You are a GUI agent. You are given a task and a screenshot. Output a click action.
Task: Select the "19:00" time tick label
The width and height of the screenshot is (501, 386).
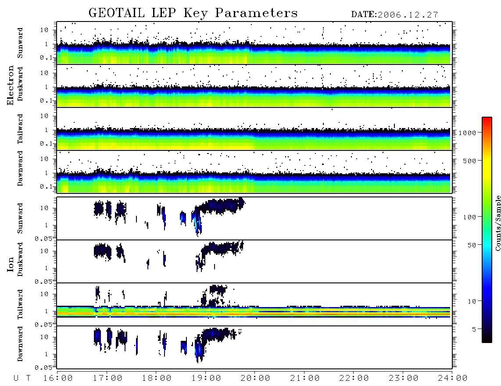(x=206, y=378)
